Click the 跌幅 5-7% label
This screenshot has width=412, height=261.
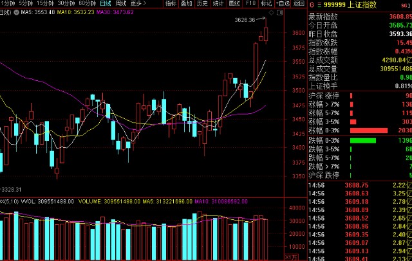[x=324, y=158]
